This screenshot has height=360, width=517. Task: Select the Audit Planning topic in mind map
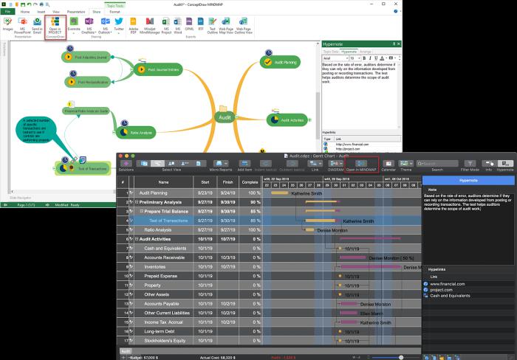[x=280, y=62]
